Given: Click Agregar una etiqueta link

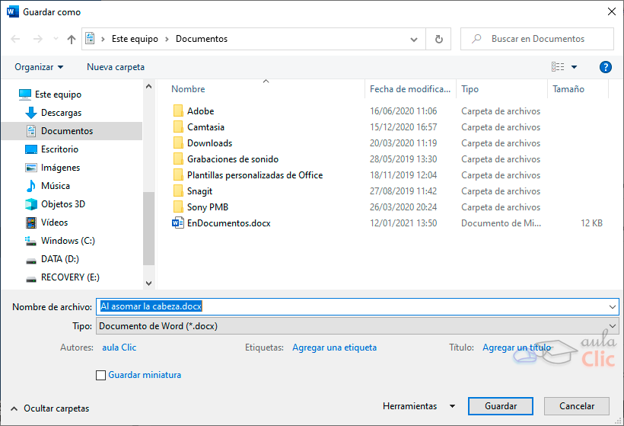Looking at the screenshot, I should [334, 348].
